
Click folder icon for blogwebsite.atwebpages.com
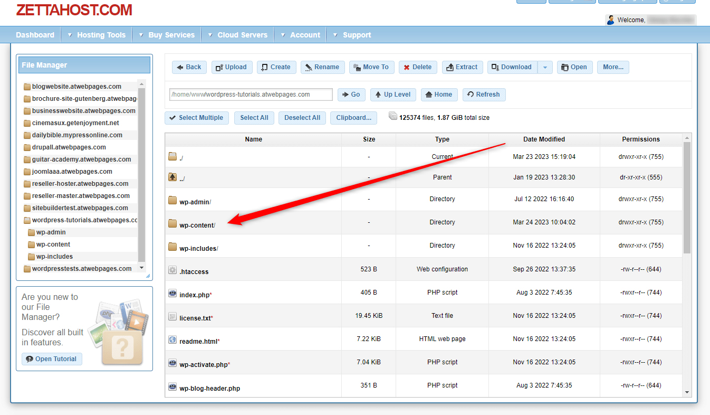27,87
